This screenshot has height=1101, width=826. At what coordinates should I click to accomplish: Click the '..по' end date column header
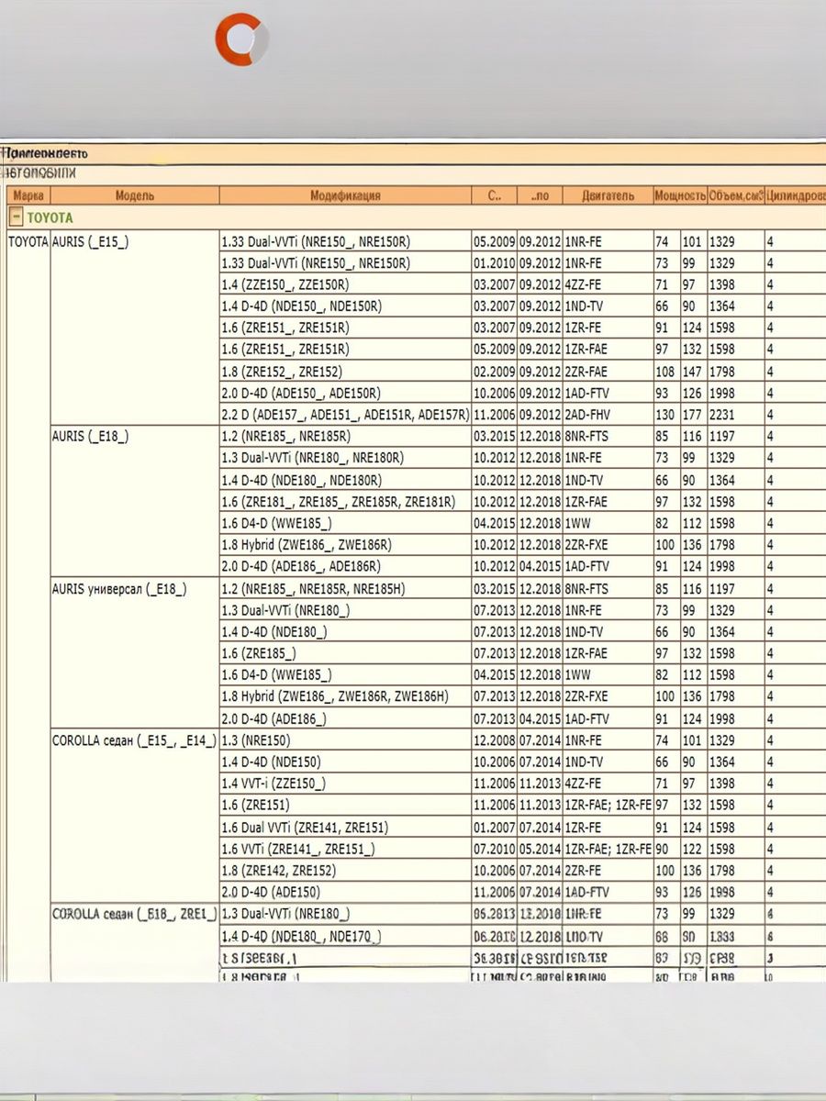click(x=540, y=195)
